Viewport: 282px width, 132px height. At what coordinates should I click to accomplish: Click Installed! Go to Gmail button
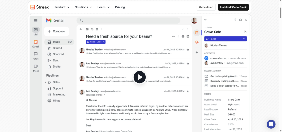233,7
